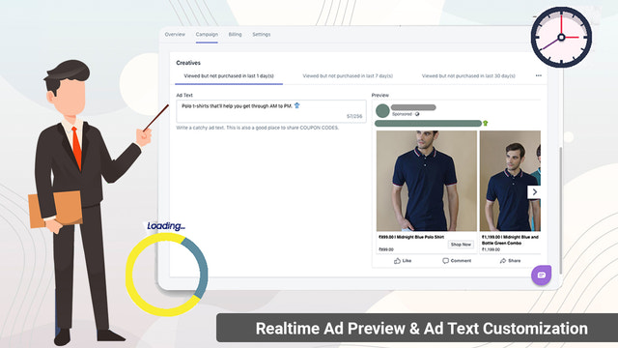Open the purple chat widget
This screenshot has height=348, width=618.
(x=541, y=275)
